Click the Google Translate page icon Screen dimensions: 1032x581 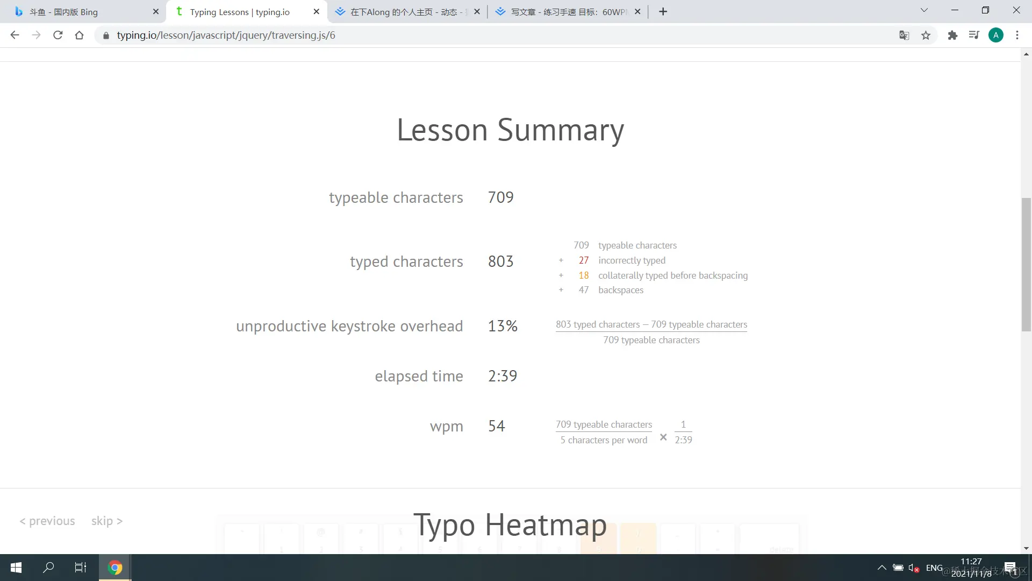point(904,35)
